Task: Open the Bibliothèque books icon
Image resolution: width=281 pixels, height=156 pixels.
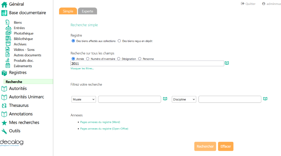Action: pyautogui.click(x=8, y=39)
